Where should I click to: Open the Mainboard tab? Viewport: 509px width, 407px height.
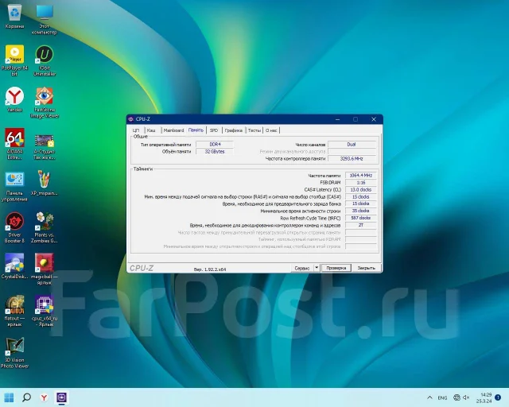(173, 130)
